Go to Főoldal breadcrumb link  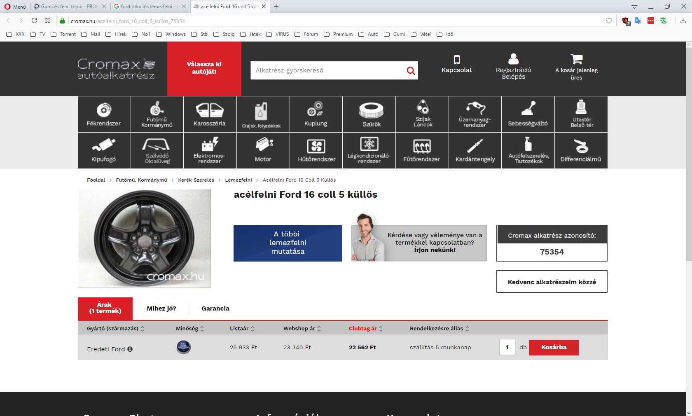pyautogui.click(x=96, y=180)
